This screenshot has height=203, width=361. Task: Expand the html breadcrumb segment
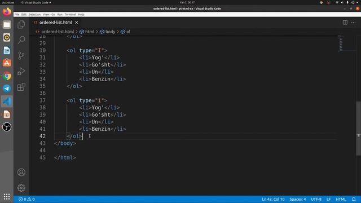point(87,32)
